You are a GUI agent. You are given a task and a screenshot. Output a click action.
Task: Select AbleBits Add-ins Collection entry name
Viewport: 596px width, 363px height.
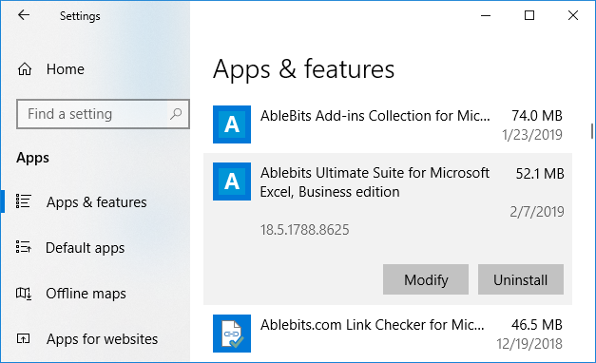[x=375, y=116]
